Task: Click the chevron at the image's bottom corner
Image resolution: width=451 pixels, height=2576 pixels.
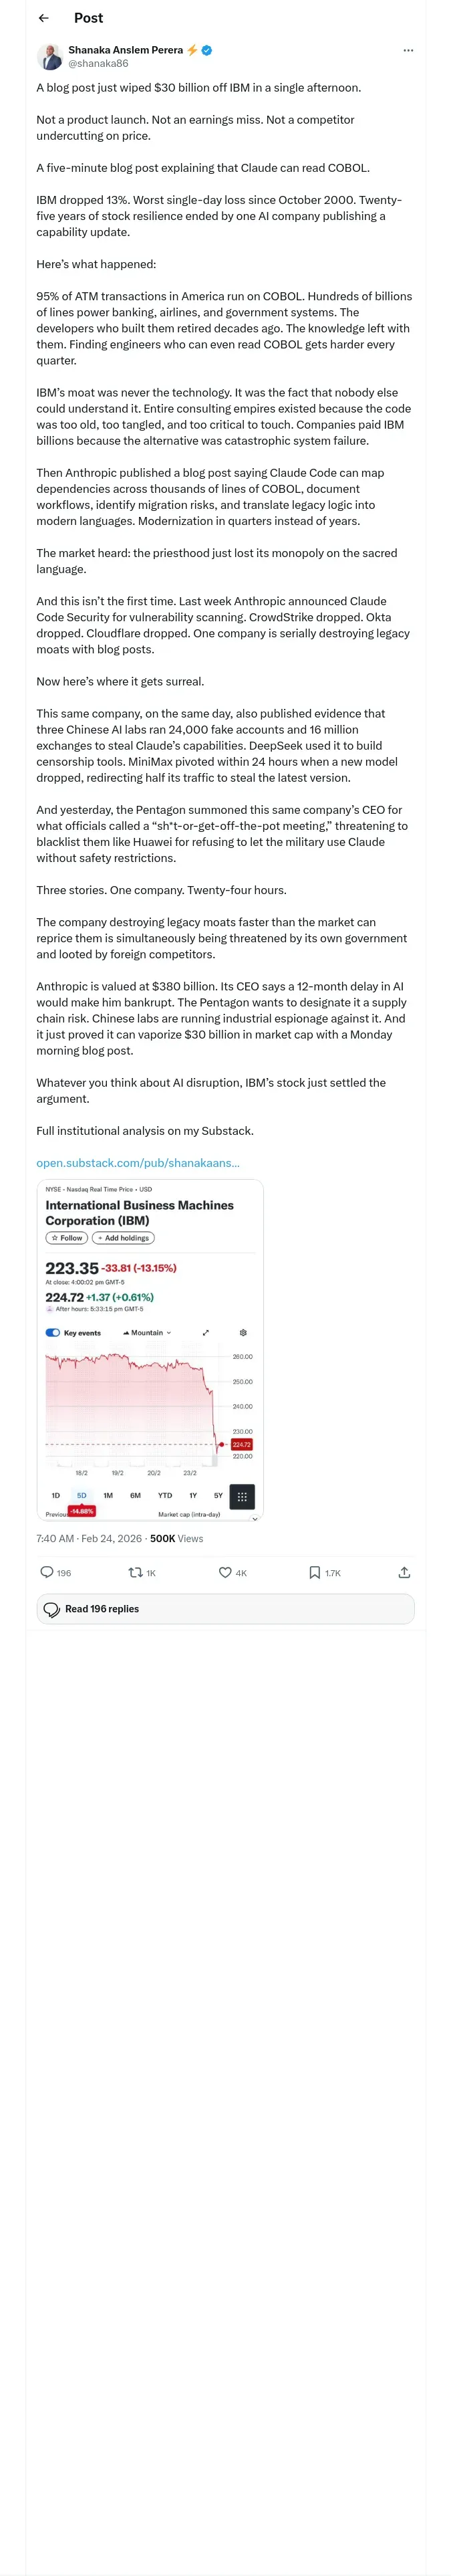Action: pos(255,1518)
